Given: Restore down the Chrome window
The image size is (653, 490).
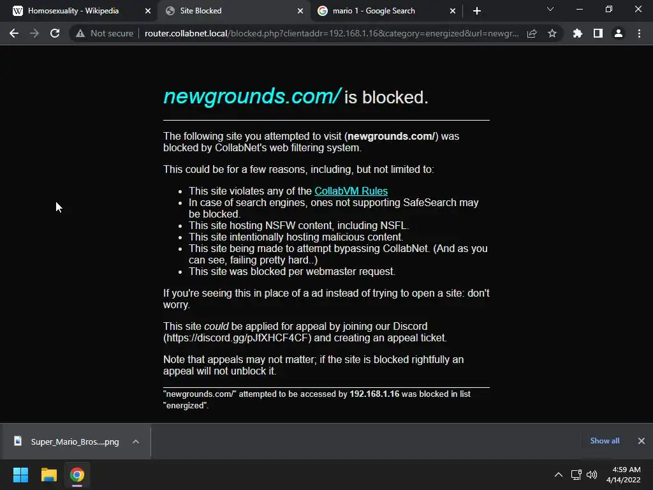Looking at the screenshot, I should (x=609, y=9).
